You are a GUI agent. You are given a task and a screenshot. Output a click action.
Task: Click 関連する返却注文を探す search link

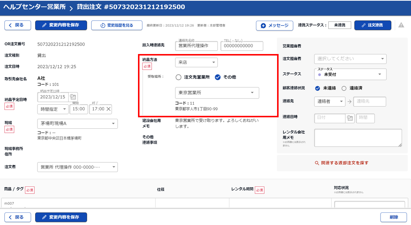[x=341, y=163]
